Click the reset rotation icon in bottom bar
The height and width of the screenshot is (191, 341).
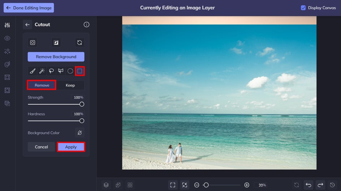pos(297,185)
